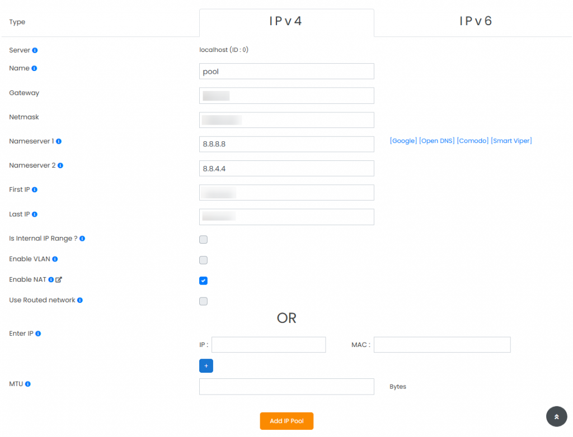The height and width of the screenshot is (437, 573).
Task: Check the Is Internal IP Range checkbox
Action: (x=203, y=239)
